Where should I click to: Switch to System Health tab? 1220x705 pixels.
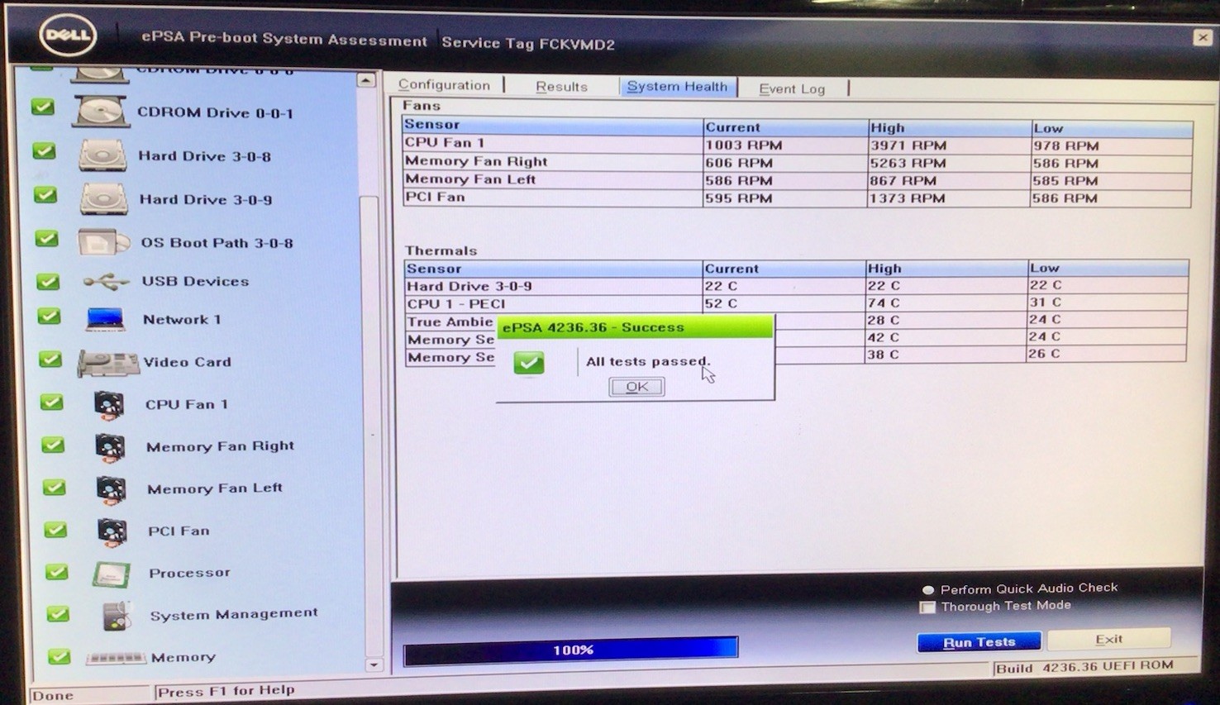(677, 86)
